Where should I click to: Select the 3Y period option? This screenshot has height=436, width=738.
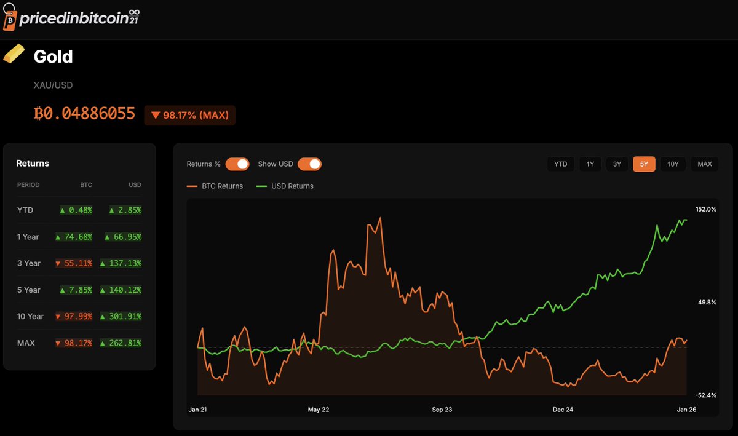tap(617, 164)
